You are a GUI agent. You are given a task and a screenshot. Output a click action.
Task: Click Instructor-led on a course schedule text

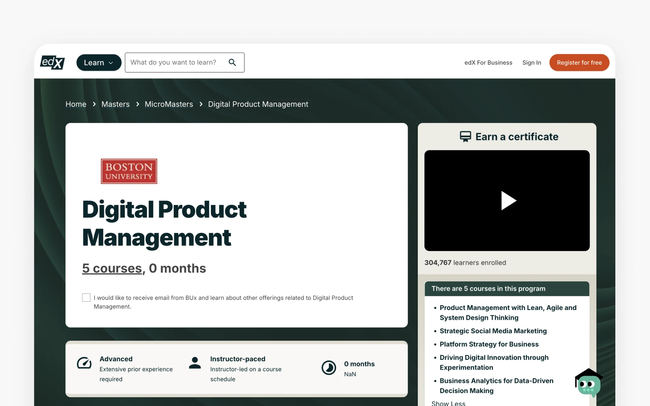246,374
